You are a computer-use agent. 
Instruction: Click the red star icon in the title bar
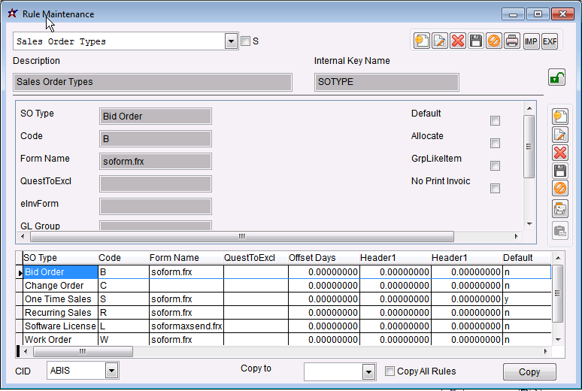(x=13, y=14)
